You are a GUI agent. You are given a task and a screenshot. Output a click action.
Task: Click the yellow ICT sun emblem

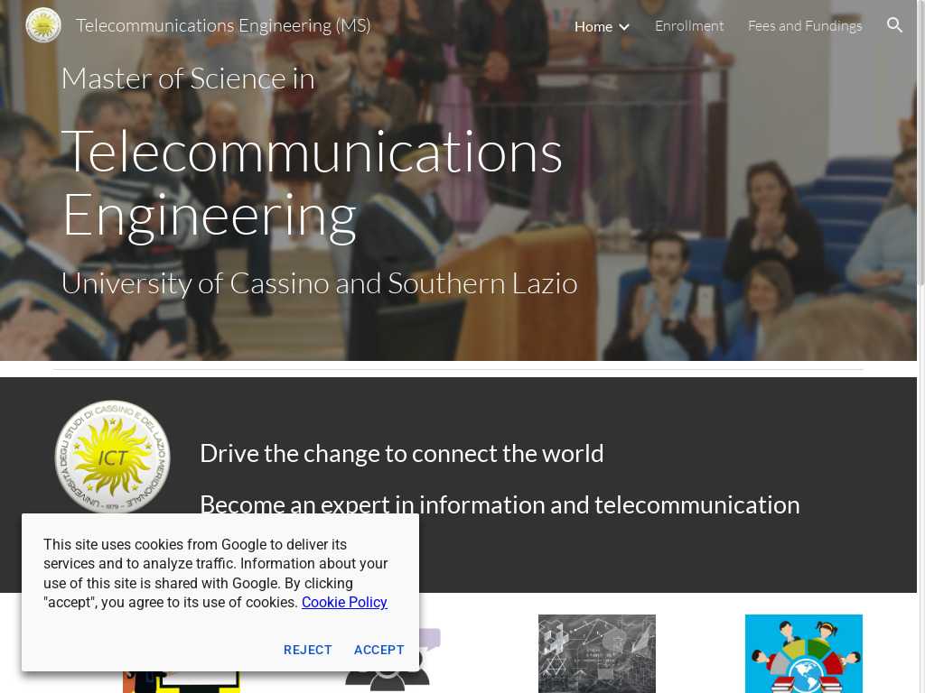pyautogui.click(x=112, y=457)
